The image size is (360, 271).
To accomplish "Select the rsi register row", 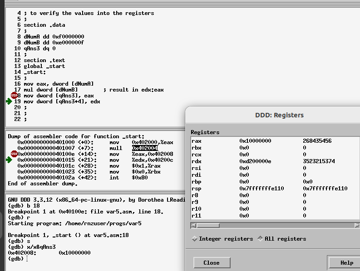I will click(275, 168).
